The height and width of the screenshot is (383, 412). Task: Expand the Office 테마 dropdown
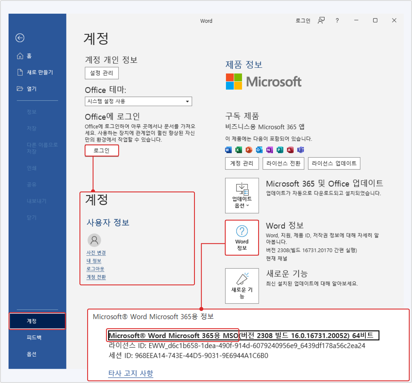point(187,101)
